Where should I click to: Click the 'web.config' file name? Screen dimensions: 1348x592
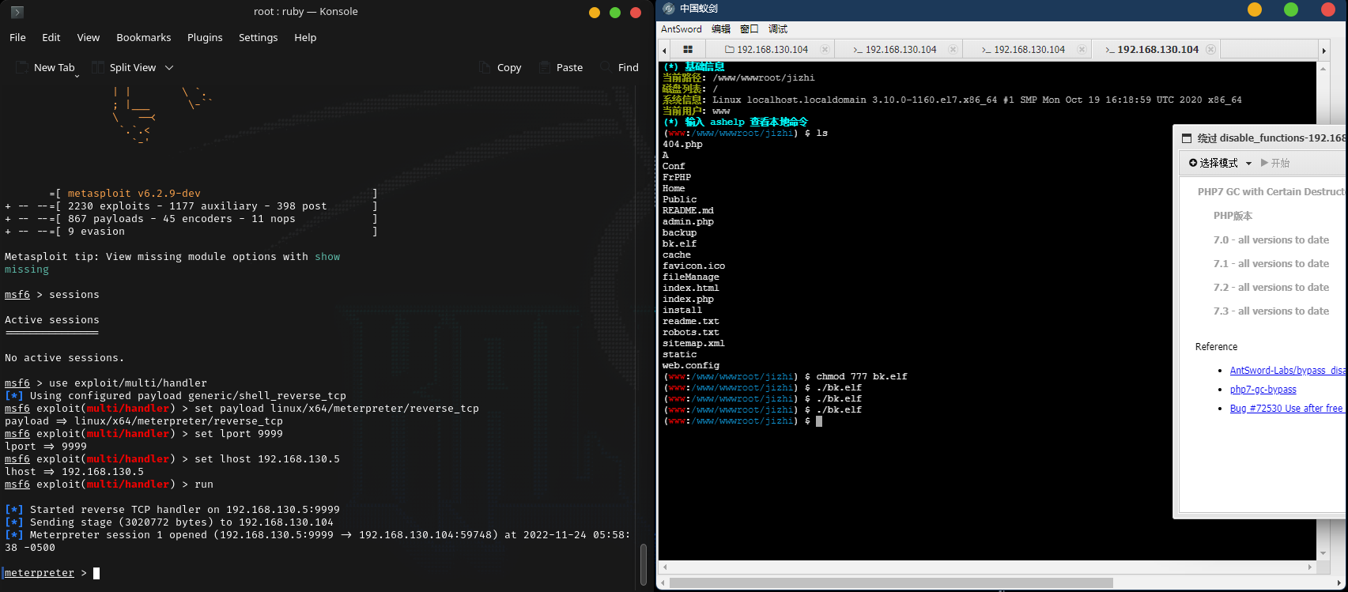coord(691,366)
